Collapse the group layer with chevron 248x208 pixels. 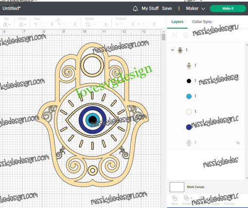(x=173, y=50)
